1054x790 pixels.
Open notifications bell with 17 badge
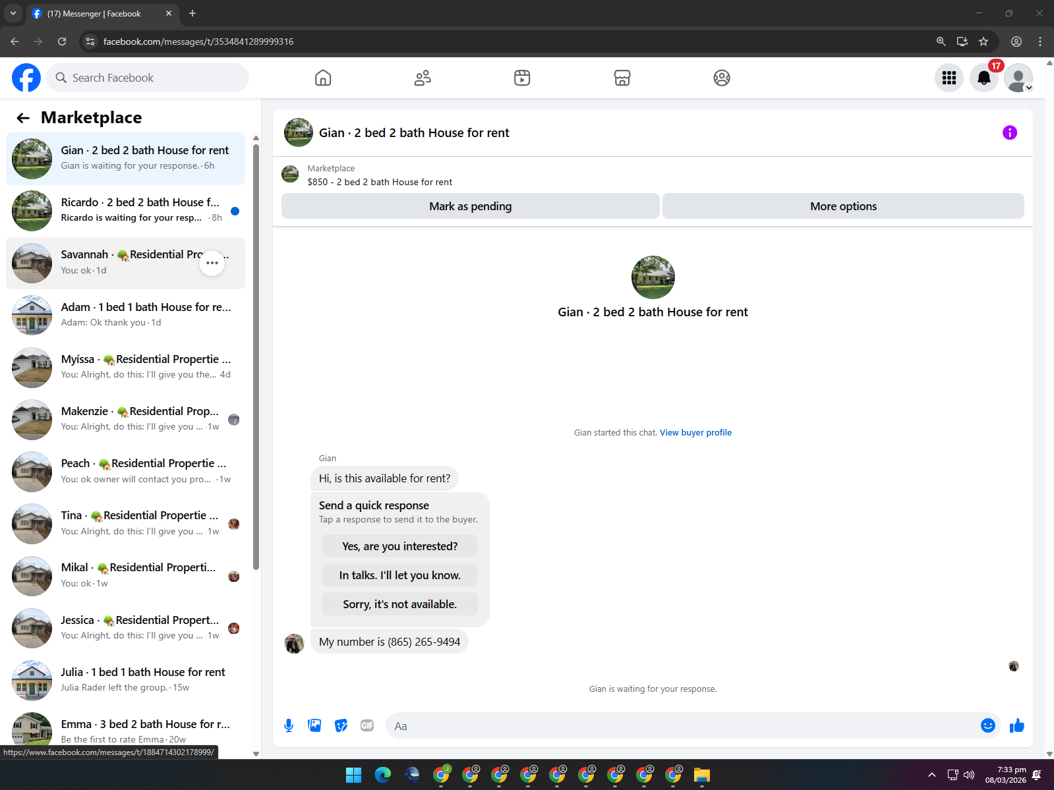(984, 78)
